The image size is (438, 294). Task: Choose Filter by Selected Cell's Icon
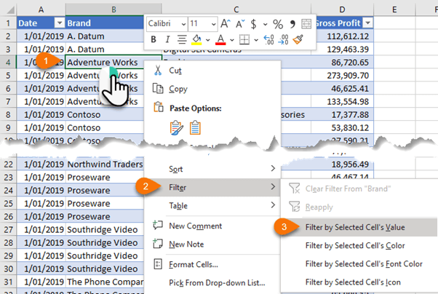pyautogui.click(x=359, y=282)
